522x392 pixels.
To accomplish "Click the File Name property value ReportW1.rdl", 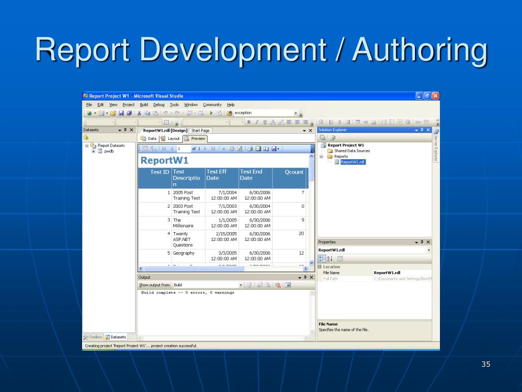I will pos(387,273).
